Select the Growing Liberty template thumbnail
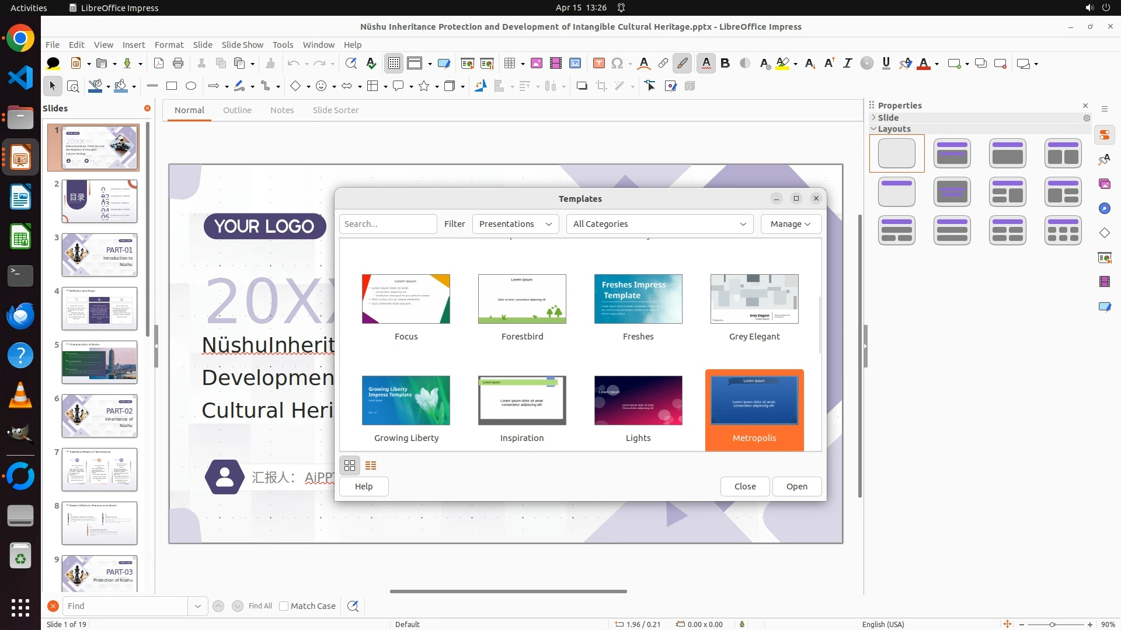The width and height of the screenshot is (1121, 630). [406, 401]
